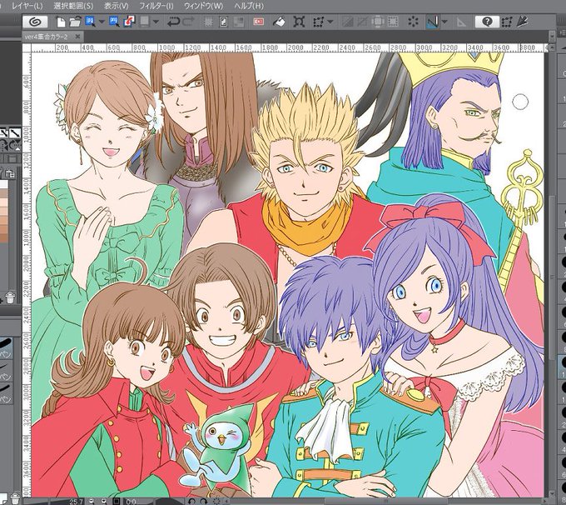The height and width of the screenshot is (505, 566).
Task: Click the red record timelapse icon
Action: 259,22
